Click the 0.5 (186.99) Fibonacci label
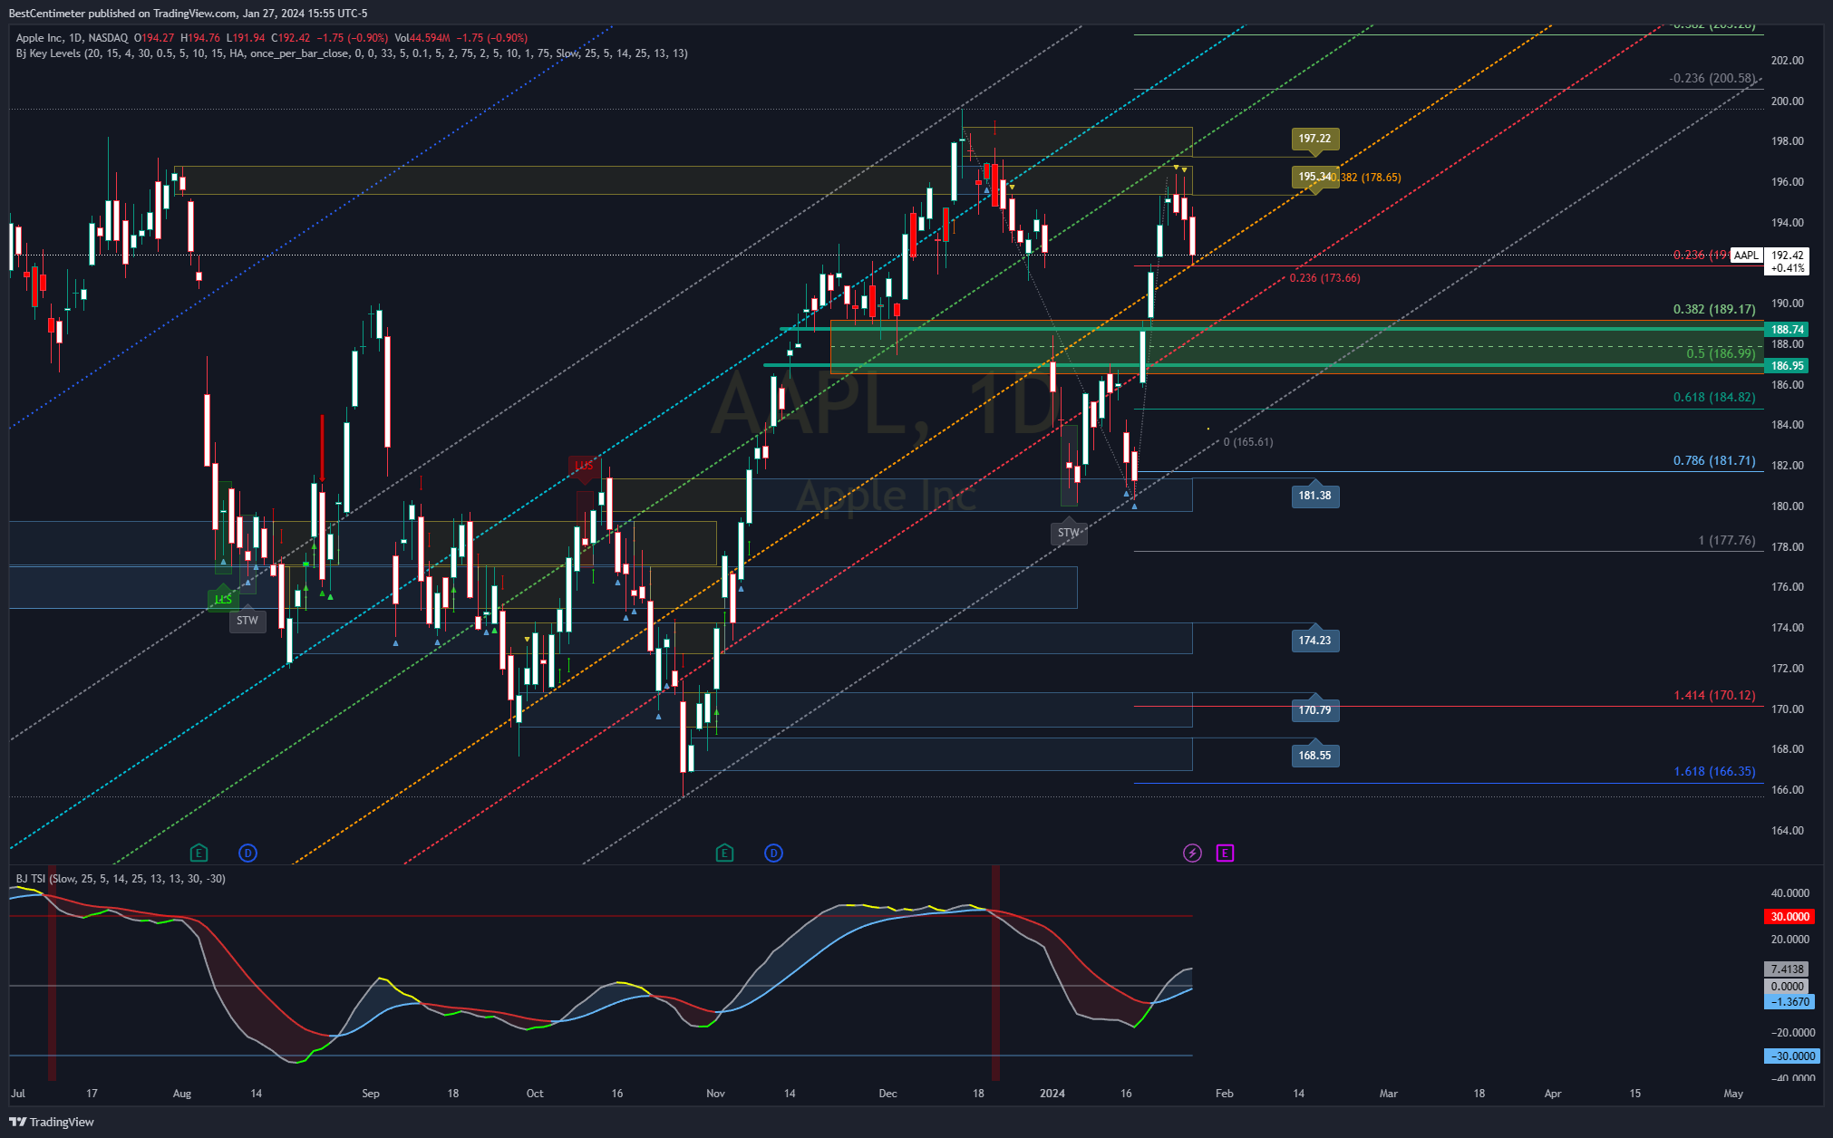 1721,353
